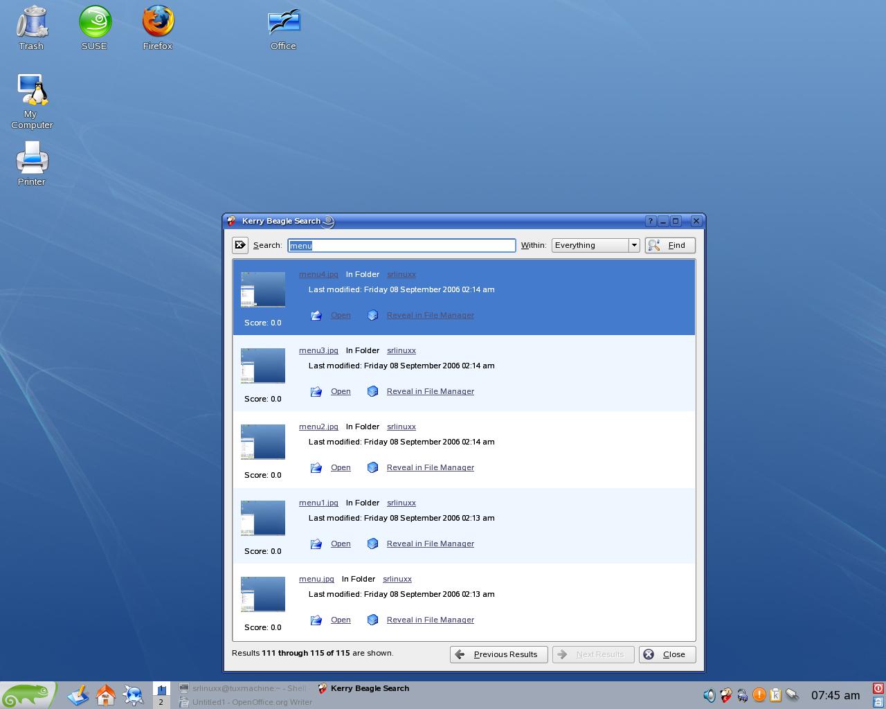The image size is (886, 709).
Task: Click the menu3.jpg thumbnail preview
Action: point(263,366)
